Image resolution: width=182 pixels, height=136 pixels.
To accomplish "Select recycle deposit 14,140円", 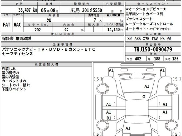I will coord(115,29).
